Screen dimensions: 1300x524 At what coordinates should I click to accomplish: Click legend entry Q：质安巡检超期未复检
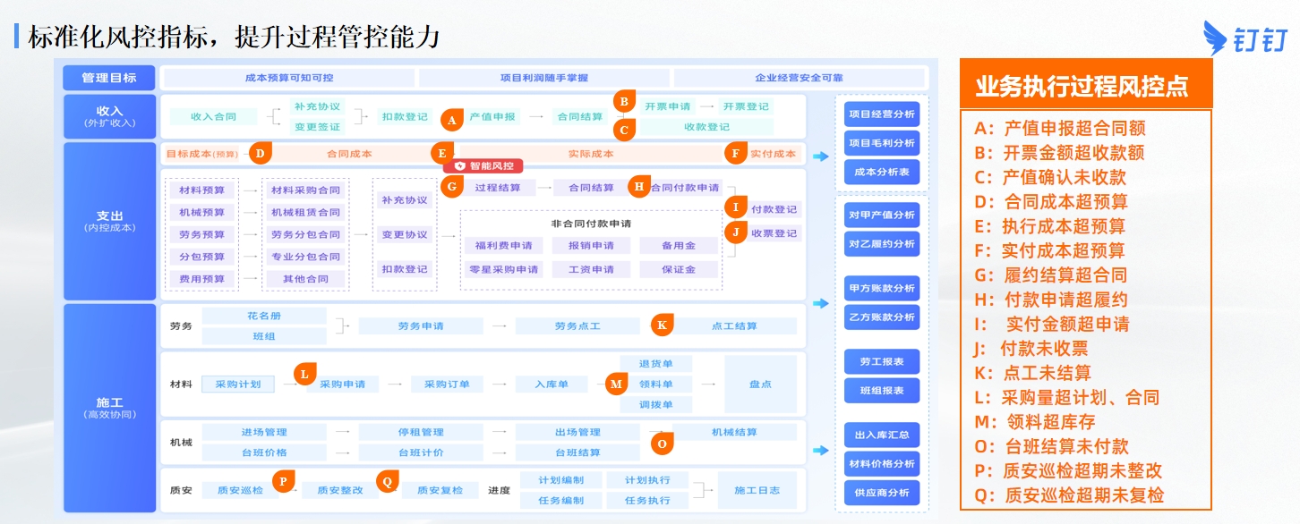coord(1070,495)
